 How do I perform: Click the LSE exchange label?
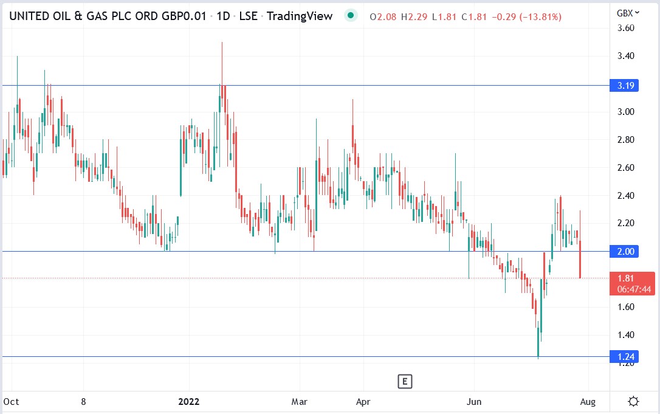pos(249,16)
